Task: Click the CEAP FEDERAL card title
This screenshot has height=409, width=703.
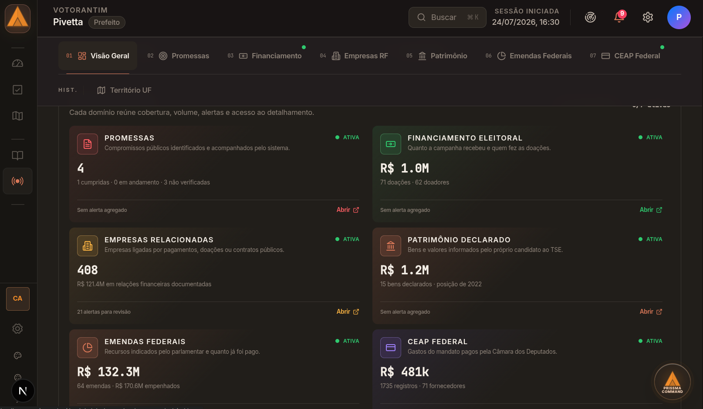Action: click(437, 342)
